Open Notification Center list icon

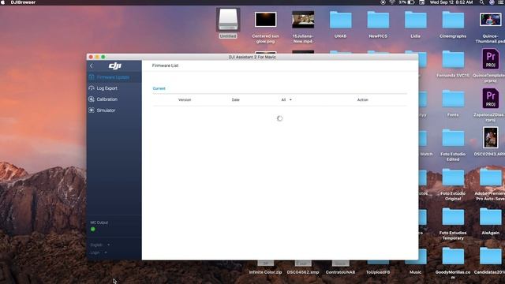click(502, 2)
